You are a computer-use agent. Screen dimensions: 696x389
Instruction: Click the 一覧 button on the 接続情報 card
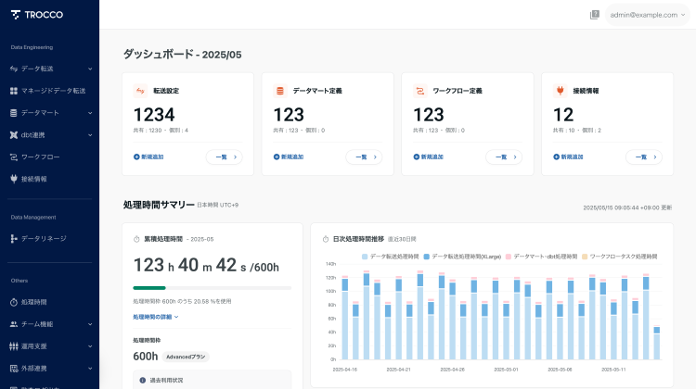pos(641,157)
